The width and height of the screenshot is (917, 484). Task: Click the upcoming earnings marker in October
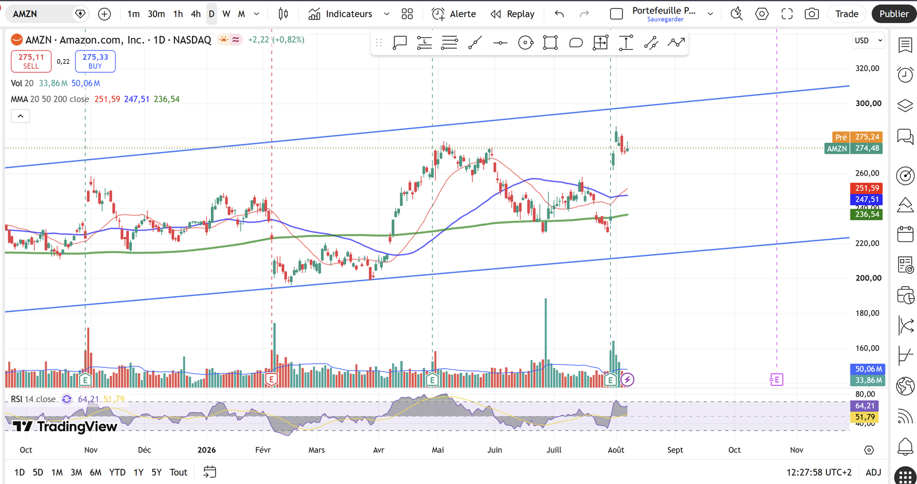777,379
